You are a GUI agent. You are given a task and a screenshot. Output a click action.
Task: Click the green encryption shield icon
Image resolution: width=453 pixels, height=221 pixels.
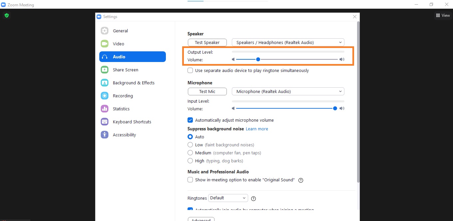(6, 15)
